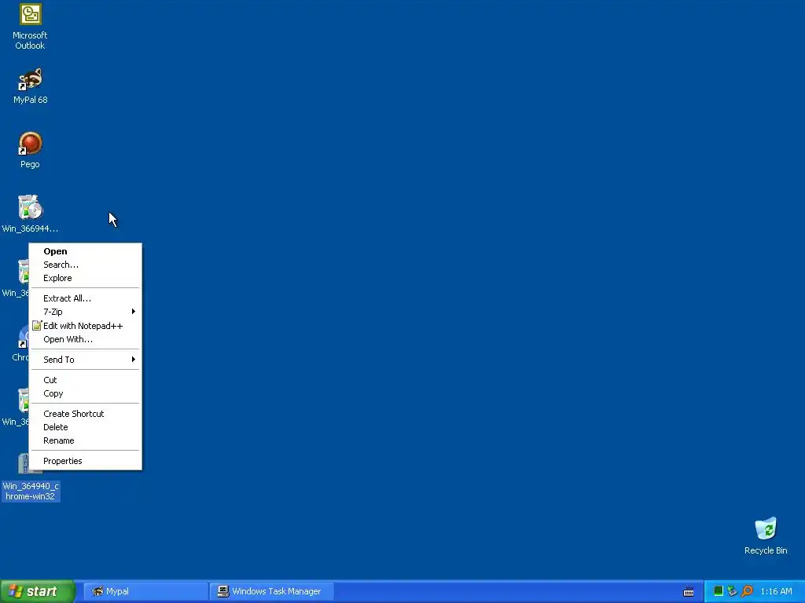
Task: Expand the 7-Zip submenu arrow
Action: 134,312
